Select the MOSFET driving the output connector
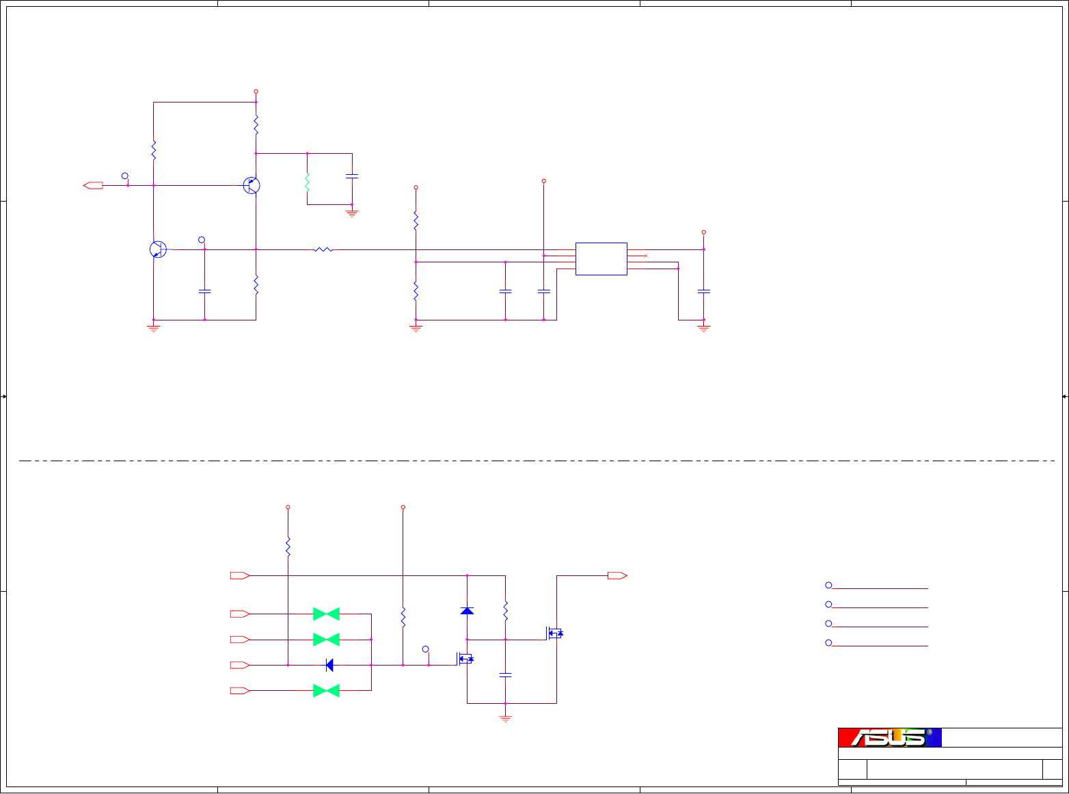 pos(554,633)
